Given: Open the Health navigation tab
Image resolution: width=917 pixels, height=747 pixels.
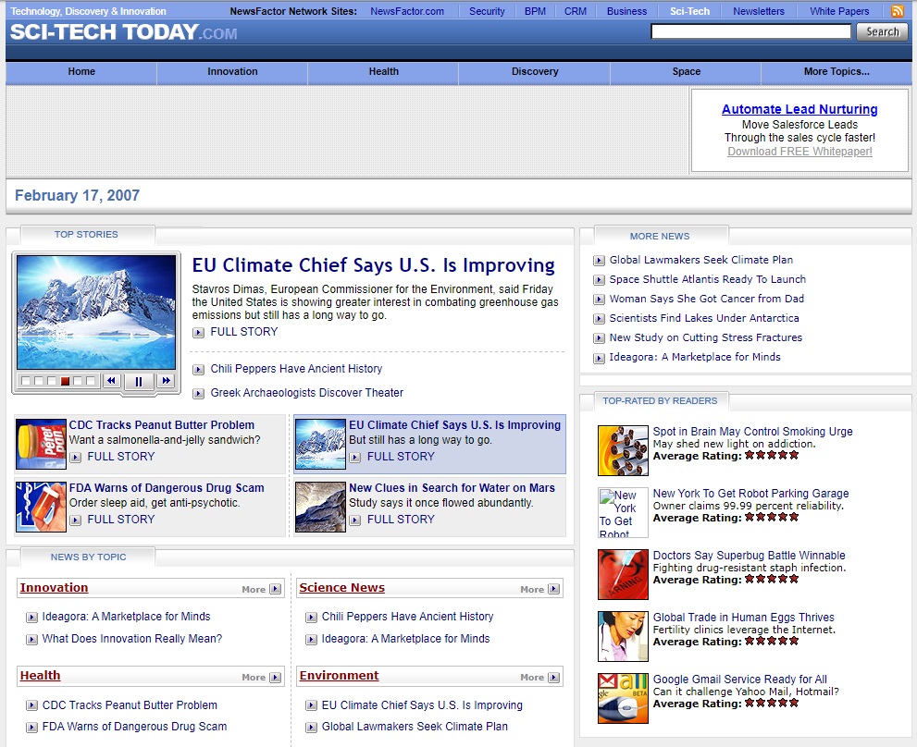Looking at the screenshot, I should 384,72.
